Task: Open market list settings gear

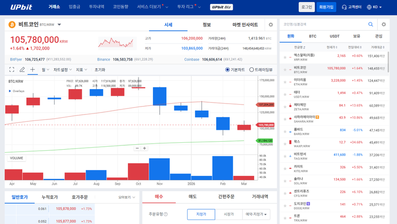Action: (x=384, y=24)
